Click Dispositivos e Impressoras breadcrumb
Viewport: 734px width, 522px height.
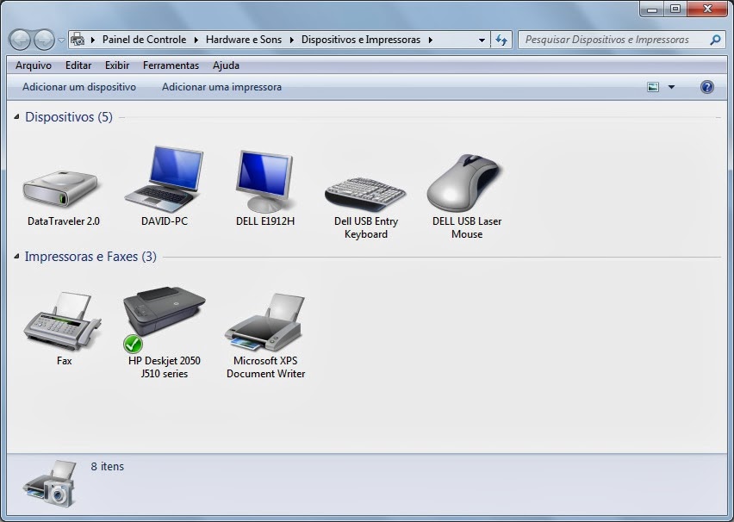[360, 40]
